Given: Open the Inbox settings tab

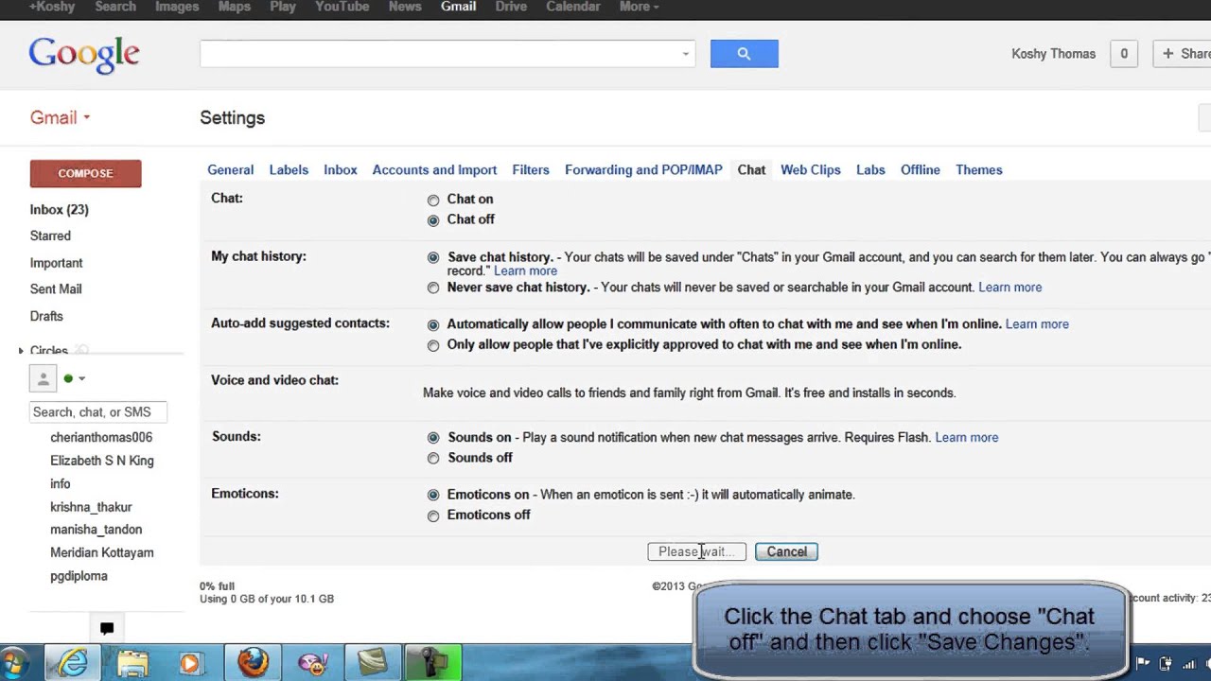Looking at the screenshot, I should click(x=341, y=170).
